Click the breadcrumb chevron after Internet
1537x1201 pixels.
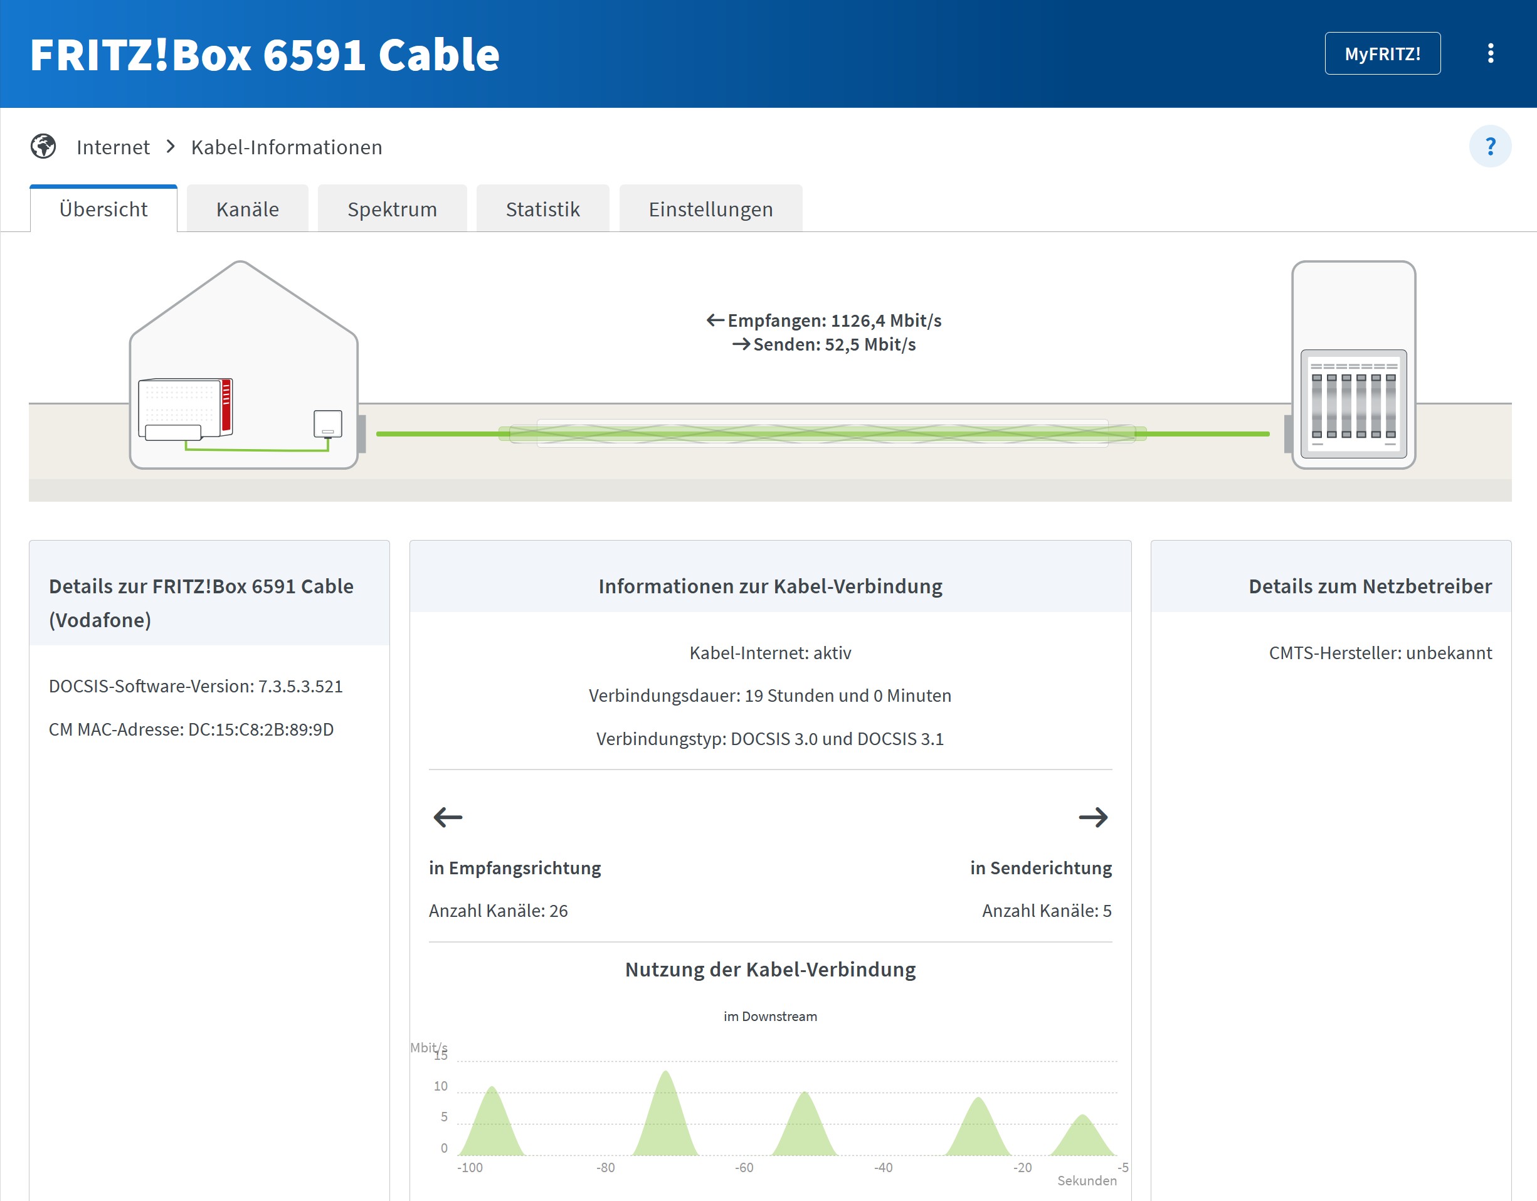(171, 146)
